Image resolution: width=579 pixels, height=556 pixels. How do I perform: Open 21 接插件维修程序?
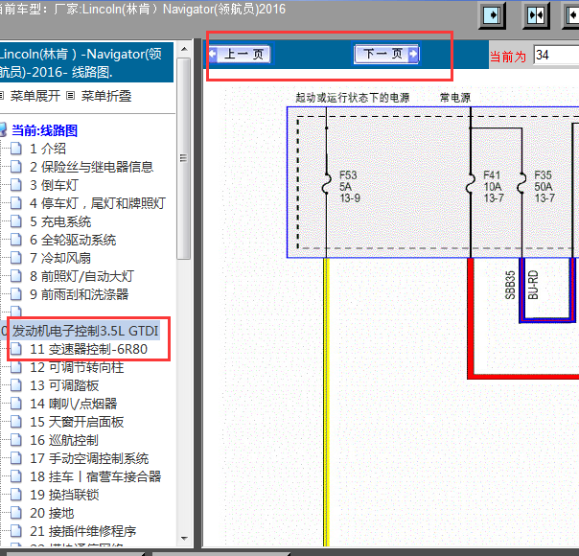pyautogui.click(x=83, y=531)
